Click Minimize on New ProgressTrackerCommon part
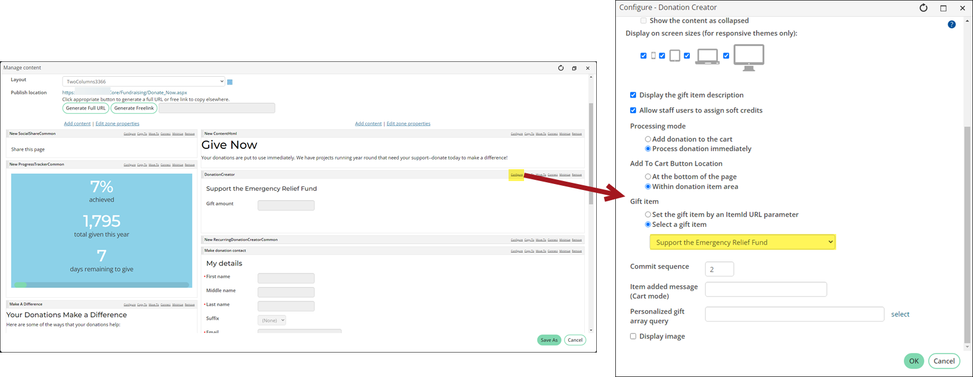This screenshot has height=377, width=973. click(178, 164)
